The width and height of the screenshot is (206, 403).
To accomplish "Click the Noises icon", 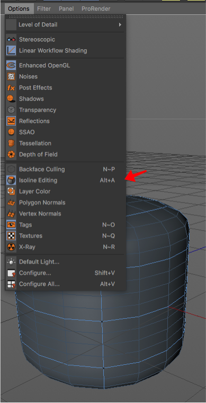I will [x=11, y=76].
